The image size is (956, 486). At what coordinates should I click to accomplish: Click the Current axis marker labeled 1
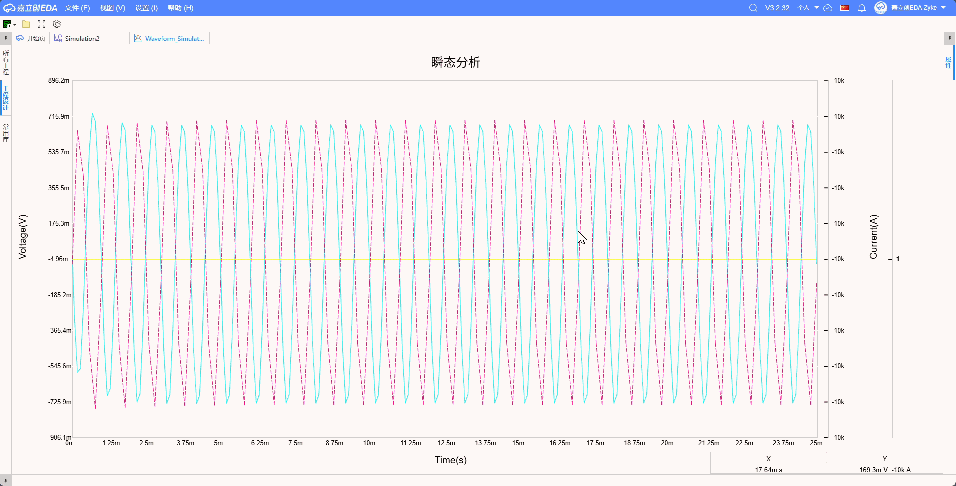click(x=897, y=259)
